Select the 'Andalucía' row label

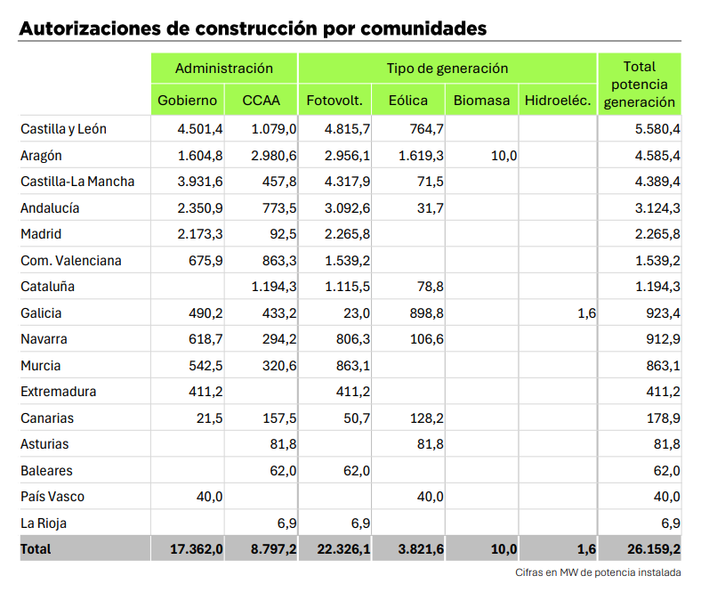50,208
